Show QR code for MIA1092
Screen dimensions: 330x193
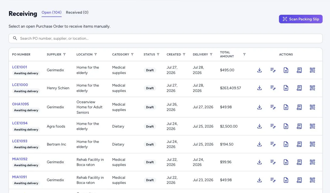(312, 162)
